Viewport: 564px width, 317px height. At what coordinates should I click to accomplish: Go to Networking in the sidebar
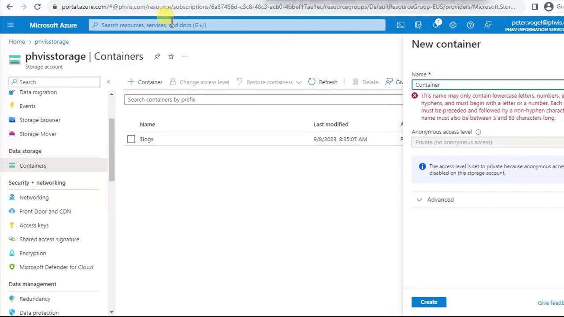(34, 198)
